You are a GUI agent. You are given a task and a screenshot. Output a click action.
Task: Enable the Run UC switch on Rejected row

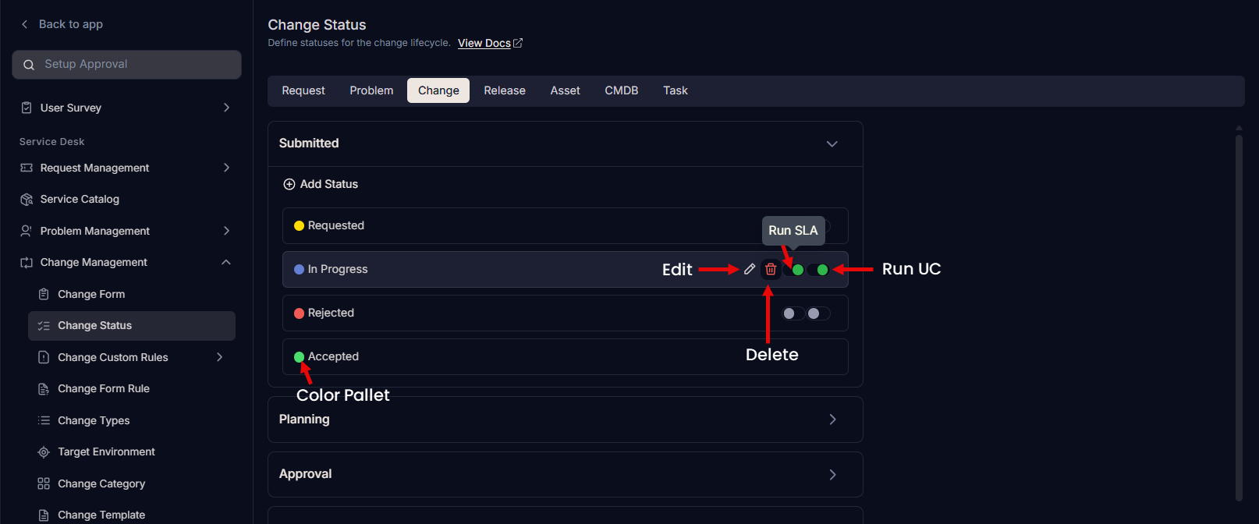click(818, 313)
